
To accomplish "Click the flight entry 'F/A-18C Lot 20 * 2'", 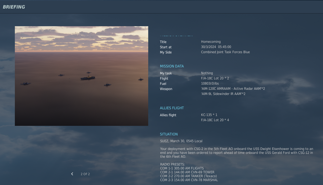I will tap(215, 78).
